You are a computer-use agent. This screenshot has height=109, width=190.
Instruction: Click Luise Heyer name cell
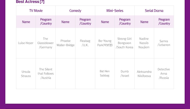point(26,43)
